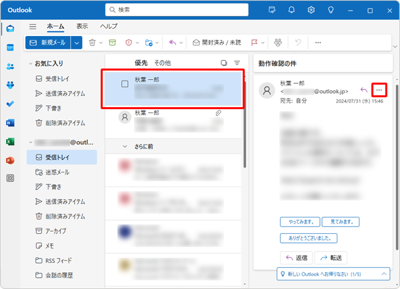Open the People contacts sidebar icon

click(x=10, y=67)
